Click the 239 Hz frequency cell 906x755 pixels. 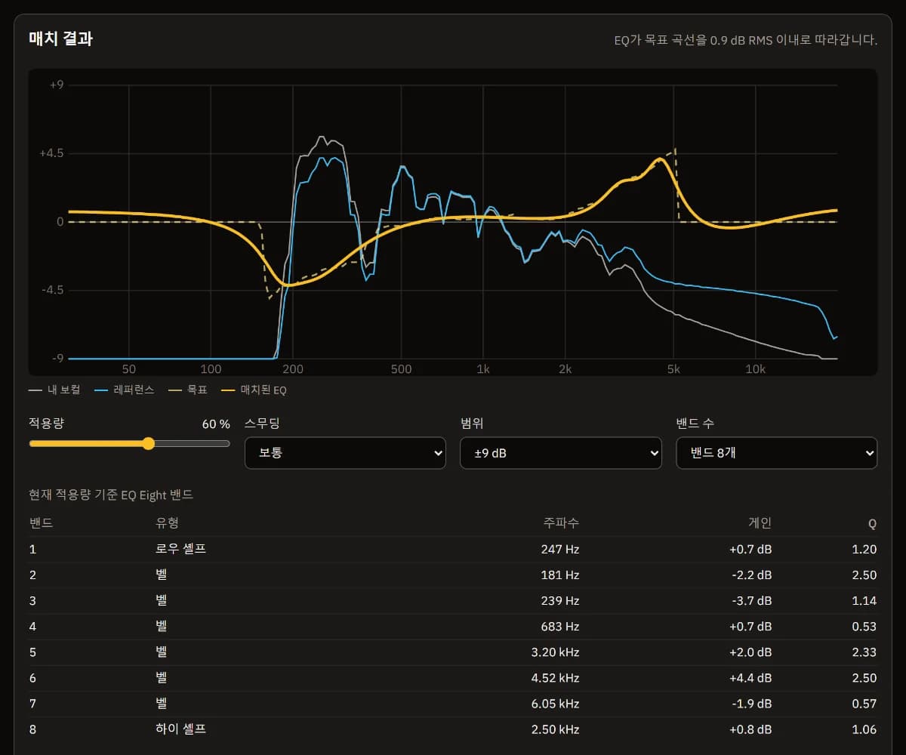click(x=560, y=601)
